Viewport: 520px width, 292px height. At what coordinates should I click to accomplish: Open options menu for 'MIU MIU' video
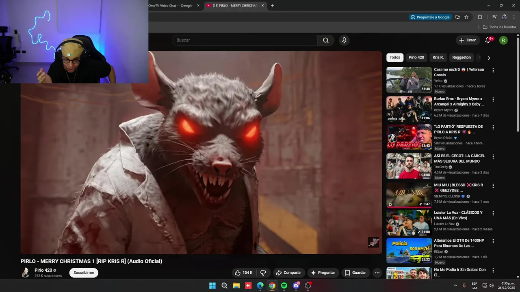pyautogui.click(x=493, y=186)
